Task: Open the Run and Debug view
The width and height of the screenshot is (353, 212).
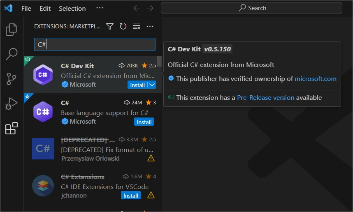Action: coord(11,104)
